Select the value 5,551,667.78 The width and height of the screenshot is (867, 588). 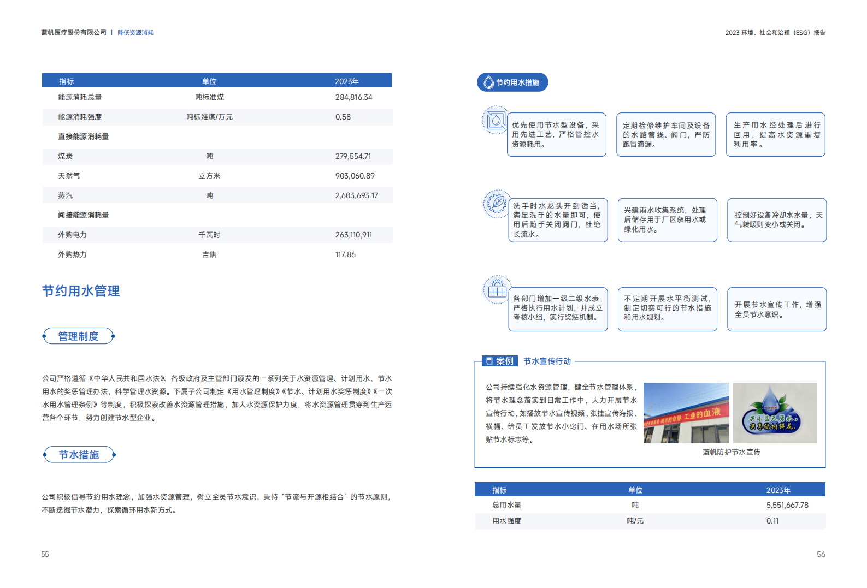click(x=787, y=505)
